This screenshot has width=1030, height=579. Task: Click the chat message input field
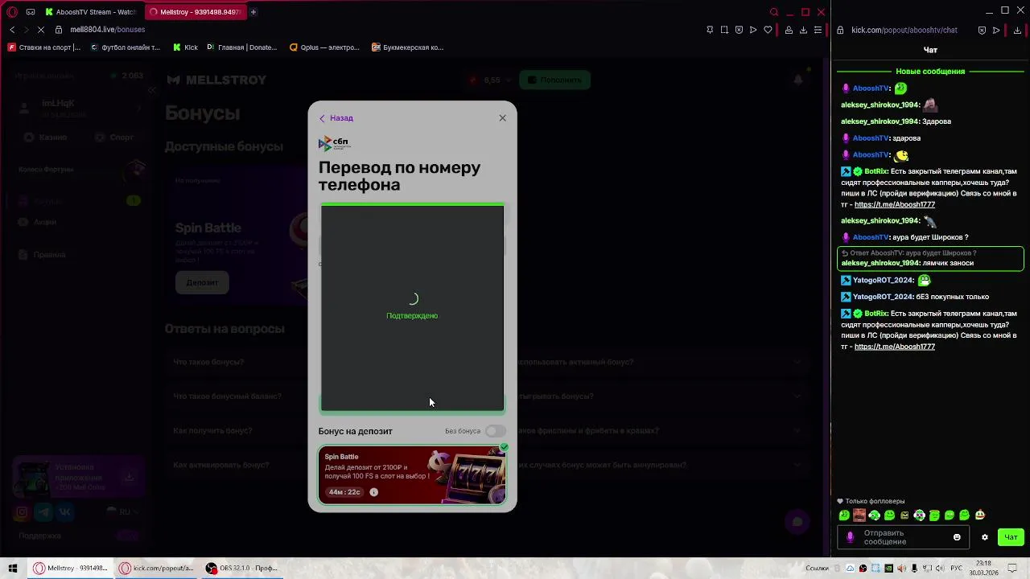point(901,537)
